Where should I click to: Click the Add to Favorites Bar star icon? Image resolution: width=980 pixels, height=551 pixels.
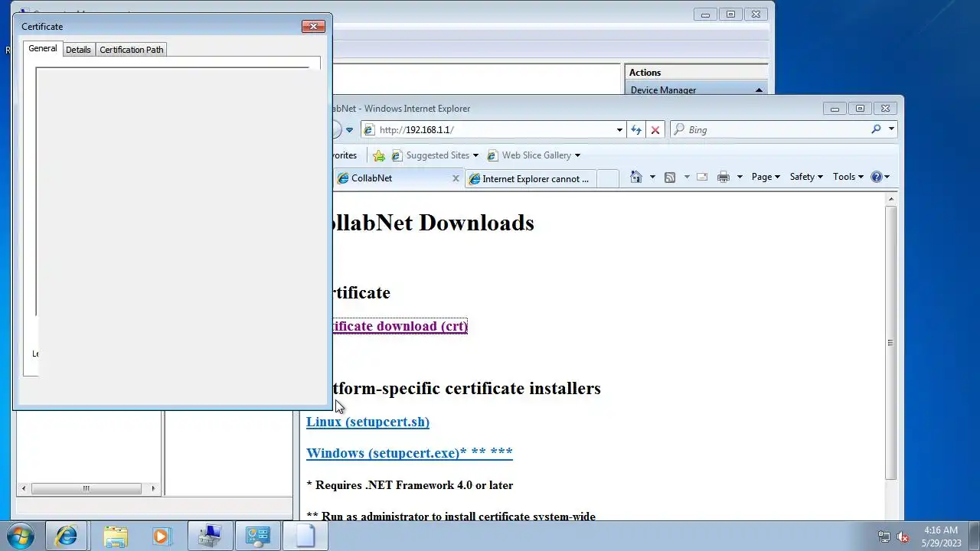point(378,155)
